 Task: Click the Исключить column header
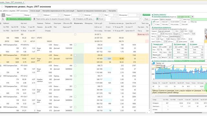[78, 24]
